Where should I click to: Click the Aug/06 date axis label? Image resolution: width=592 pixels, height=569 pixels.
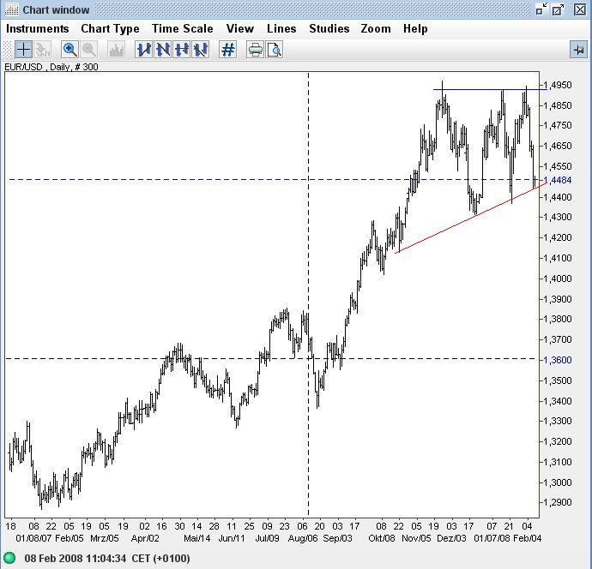point(303,538)
